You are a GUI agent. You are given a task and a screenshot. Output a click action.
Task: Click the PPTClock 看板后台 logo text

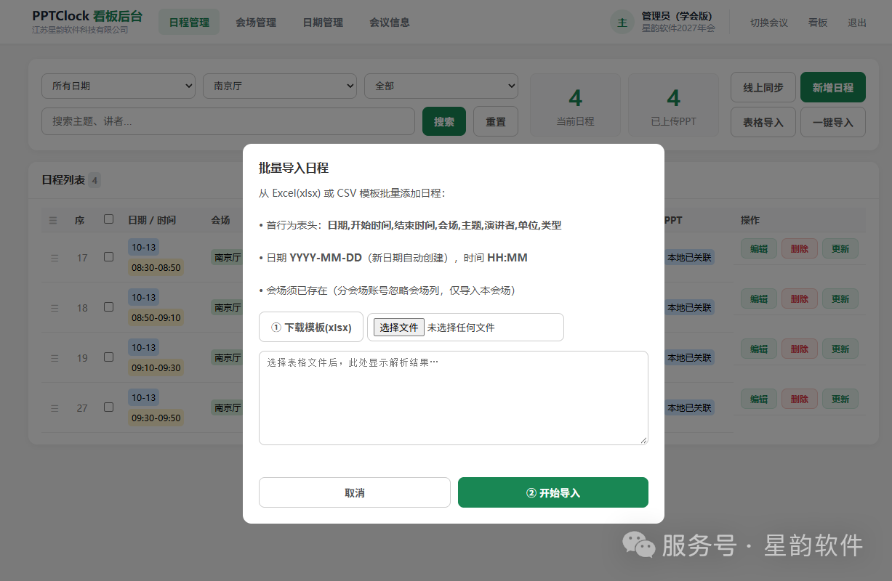[x=87, y=16]
